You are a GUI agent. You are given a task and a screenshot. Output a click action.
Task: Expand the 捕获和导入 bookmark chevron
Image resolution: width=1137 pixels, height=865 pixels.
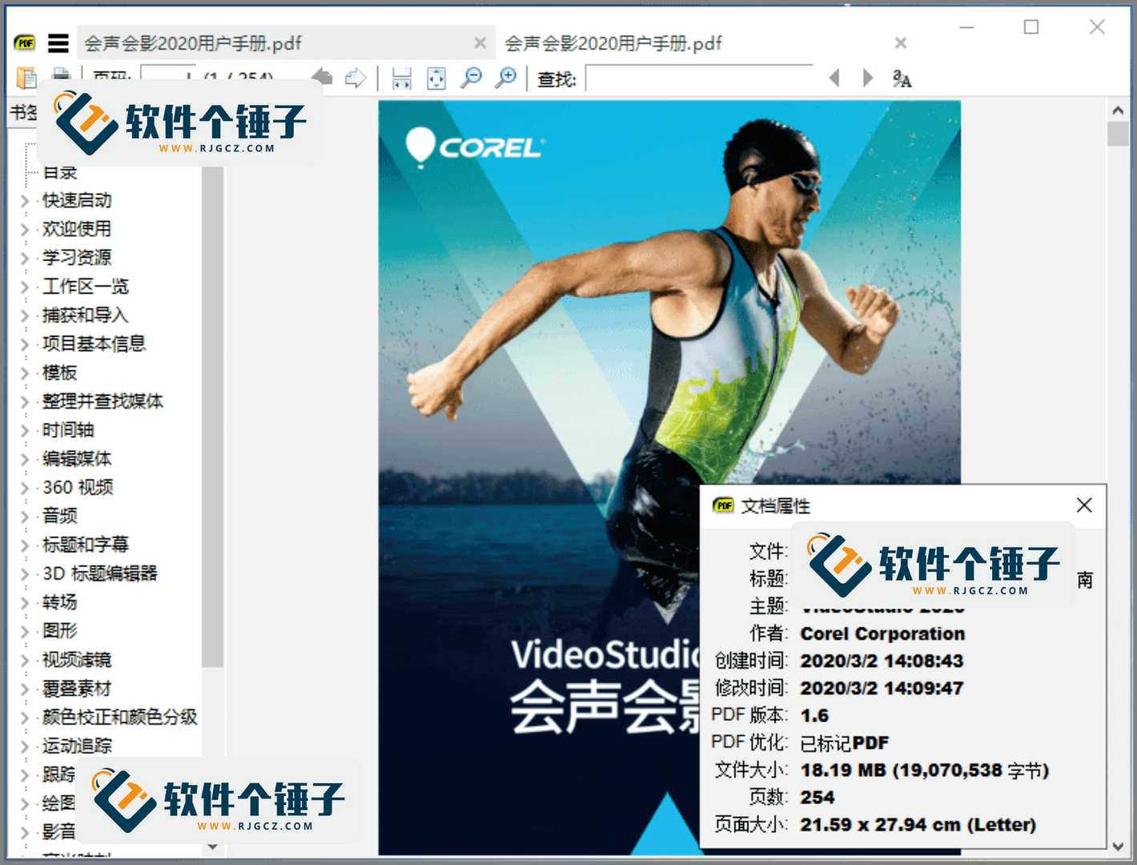25,316
